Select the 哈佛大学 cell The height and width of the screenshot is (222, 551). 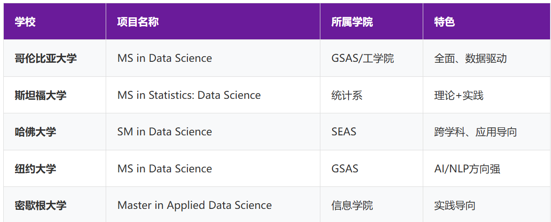click(35, 132)
